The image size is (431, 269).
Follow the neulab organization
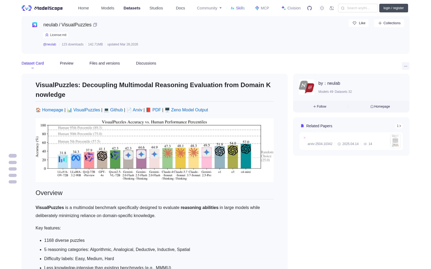coord(320,107)
